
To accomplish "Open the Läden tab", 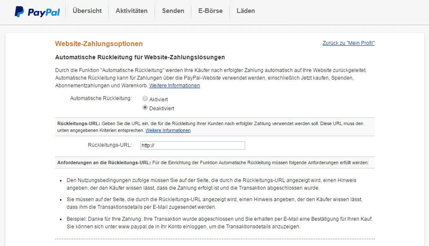I will pos(246,11).
